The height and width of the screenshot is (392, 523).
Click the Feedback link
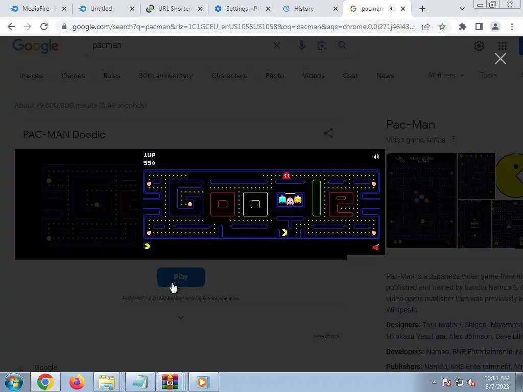(x=326, y=336)
